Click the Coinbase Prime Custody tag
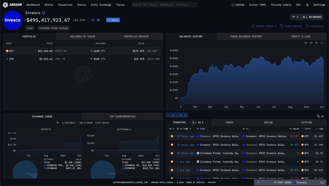Image resolution: width=329 pixels, height=186 pixels. pos(53,28)
